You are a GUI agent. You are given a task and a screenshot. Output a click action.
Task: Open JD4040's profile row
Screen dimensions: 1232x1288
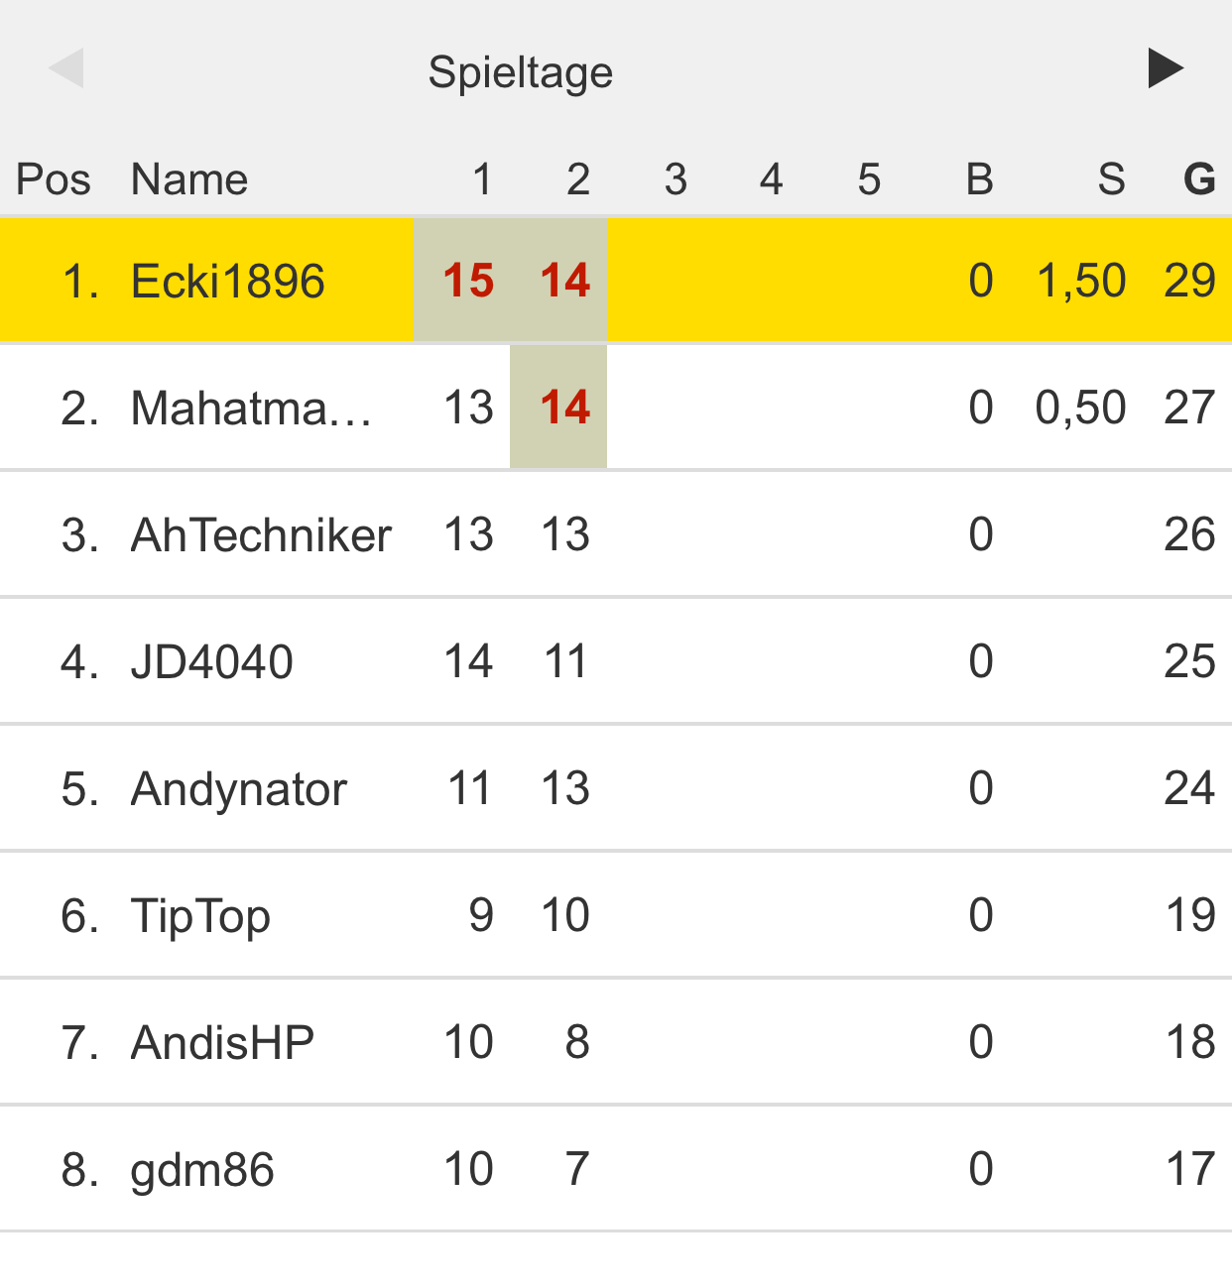click(211, 661)
